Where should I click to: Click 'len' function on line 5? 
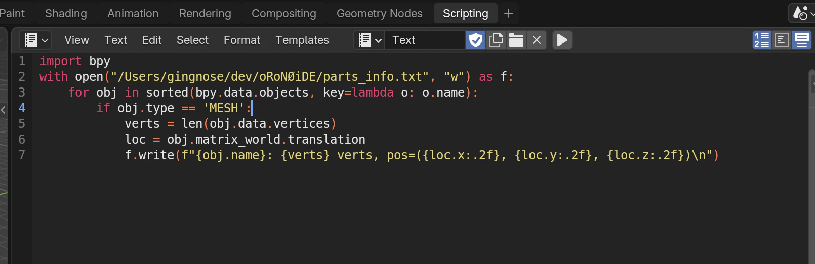(192, 124)
